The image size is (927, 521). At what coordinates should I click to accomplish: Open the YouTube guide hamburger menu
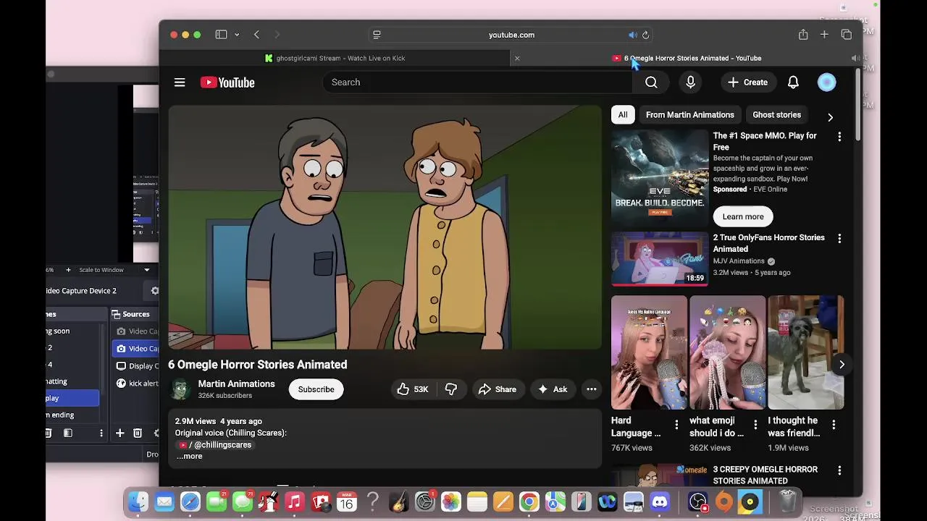tap(180, 82)
